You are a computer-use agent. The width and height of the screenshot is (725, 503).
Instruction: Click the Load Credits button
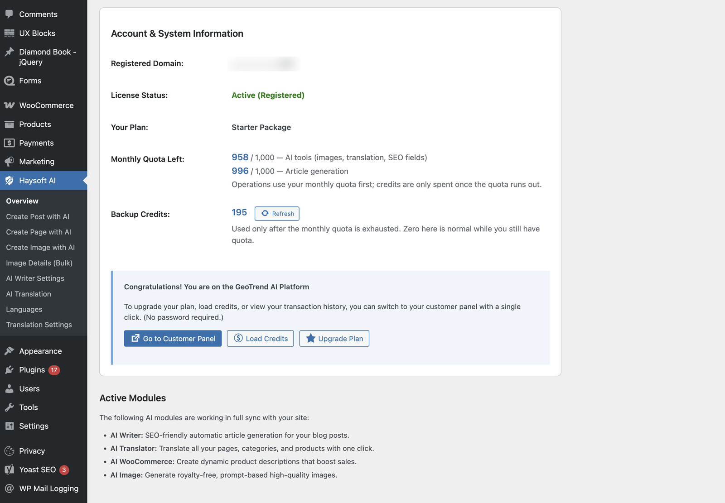pos(260,339)
